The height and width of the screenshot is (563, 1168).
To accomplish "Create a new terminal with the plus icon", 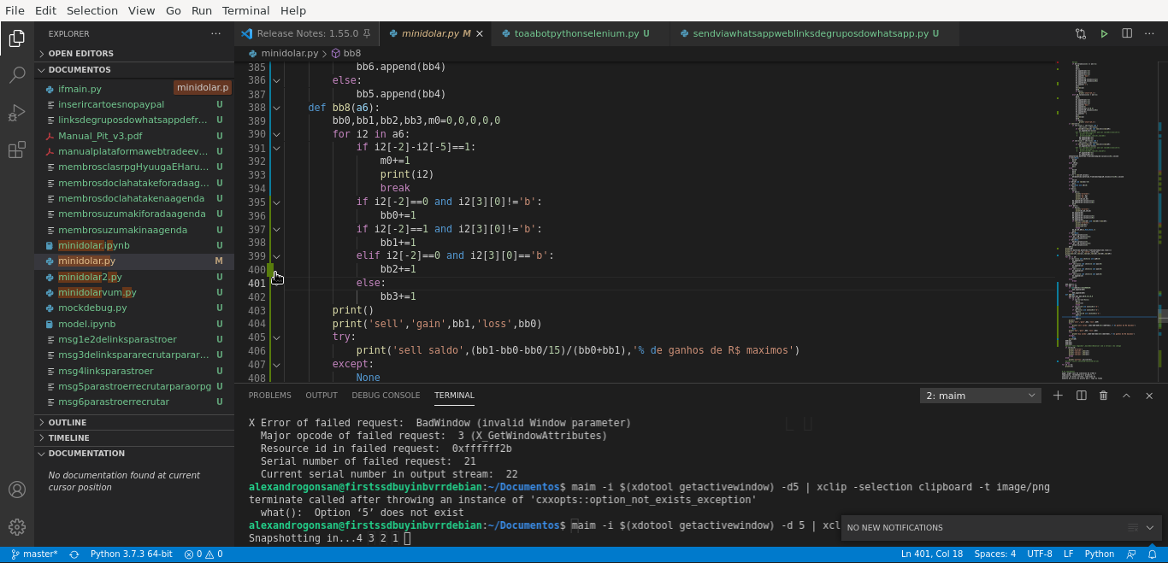I will pos(1058,396).
